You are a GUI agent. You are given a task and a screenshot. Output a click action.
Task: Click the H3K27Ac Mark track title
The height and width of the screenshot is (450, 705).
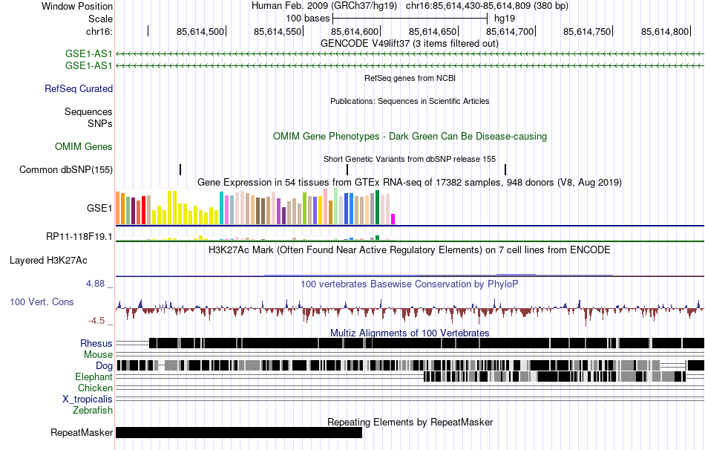pos(410,250)
